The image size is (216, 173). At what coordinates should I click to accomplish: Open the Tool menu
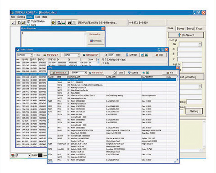(37, 17)
